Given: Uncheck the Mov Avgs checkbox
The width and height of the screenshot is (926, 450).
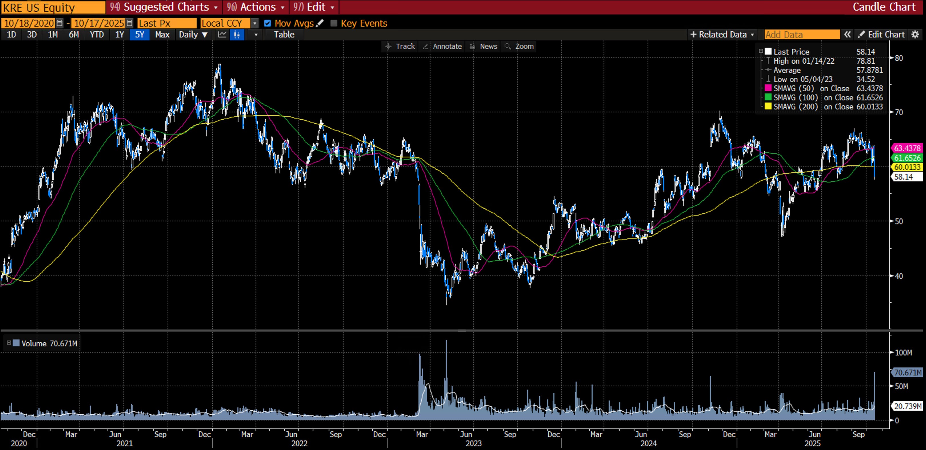Looking at the screenshot, I should point(267,23).
